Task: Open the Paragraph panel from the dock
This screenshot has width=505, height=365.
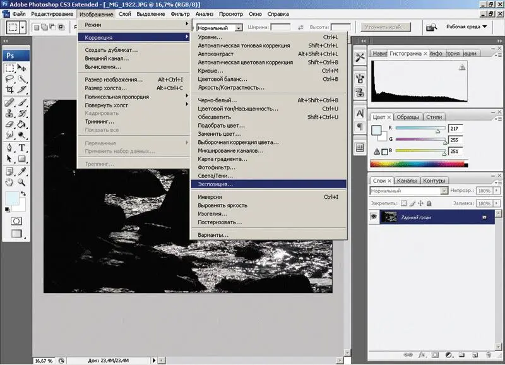Action: coord(360,126)
